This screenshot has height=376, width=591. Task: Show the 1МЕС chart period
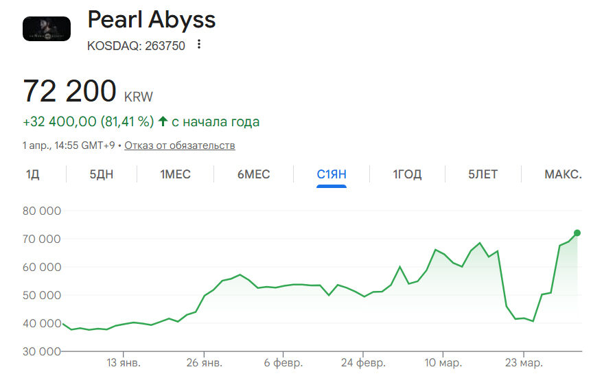click(175, 174)
